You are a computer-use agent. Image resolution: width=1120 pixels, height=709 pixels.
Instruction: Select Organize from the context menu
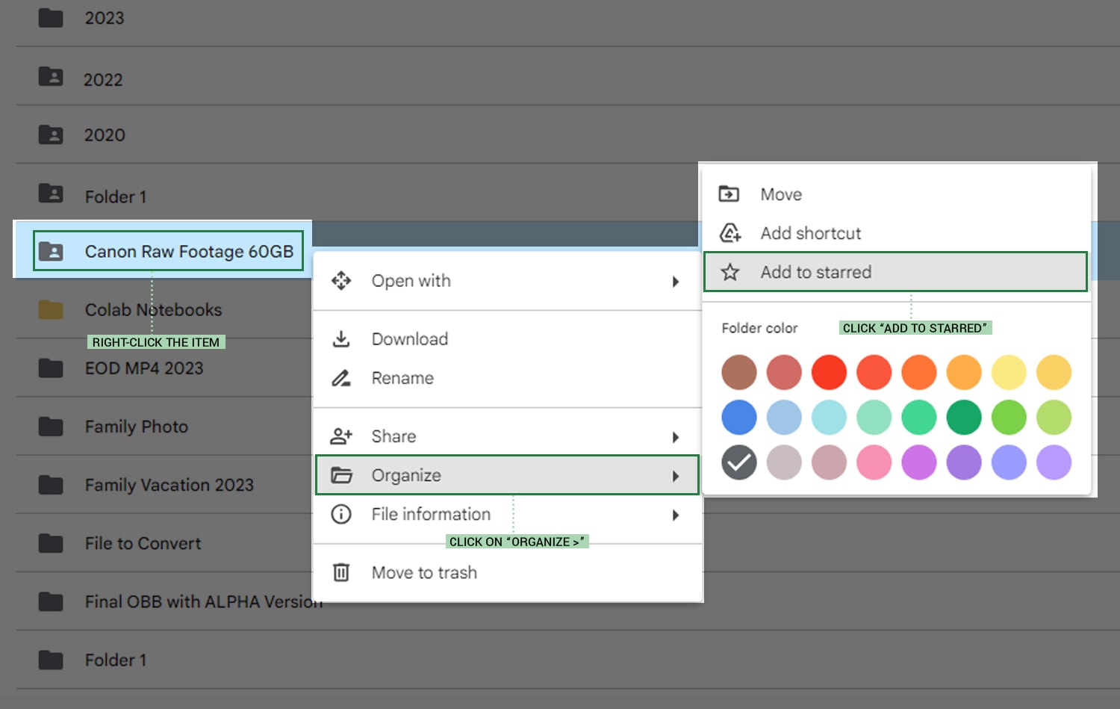[406, 475]
